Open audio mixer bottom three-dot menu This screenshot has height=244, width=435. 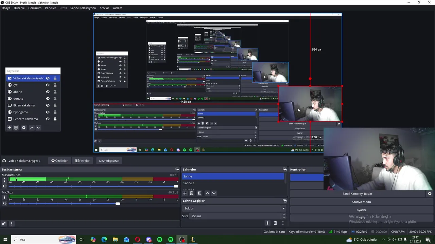[12, 224]
